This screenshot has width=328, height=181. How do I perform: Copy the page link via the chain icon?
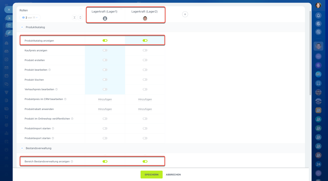9,33
